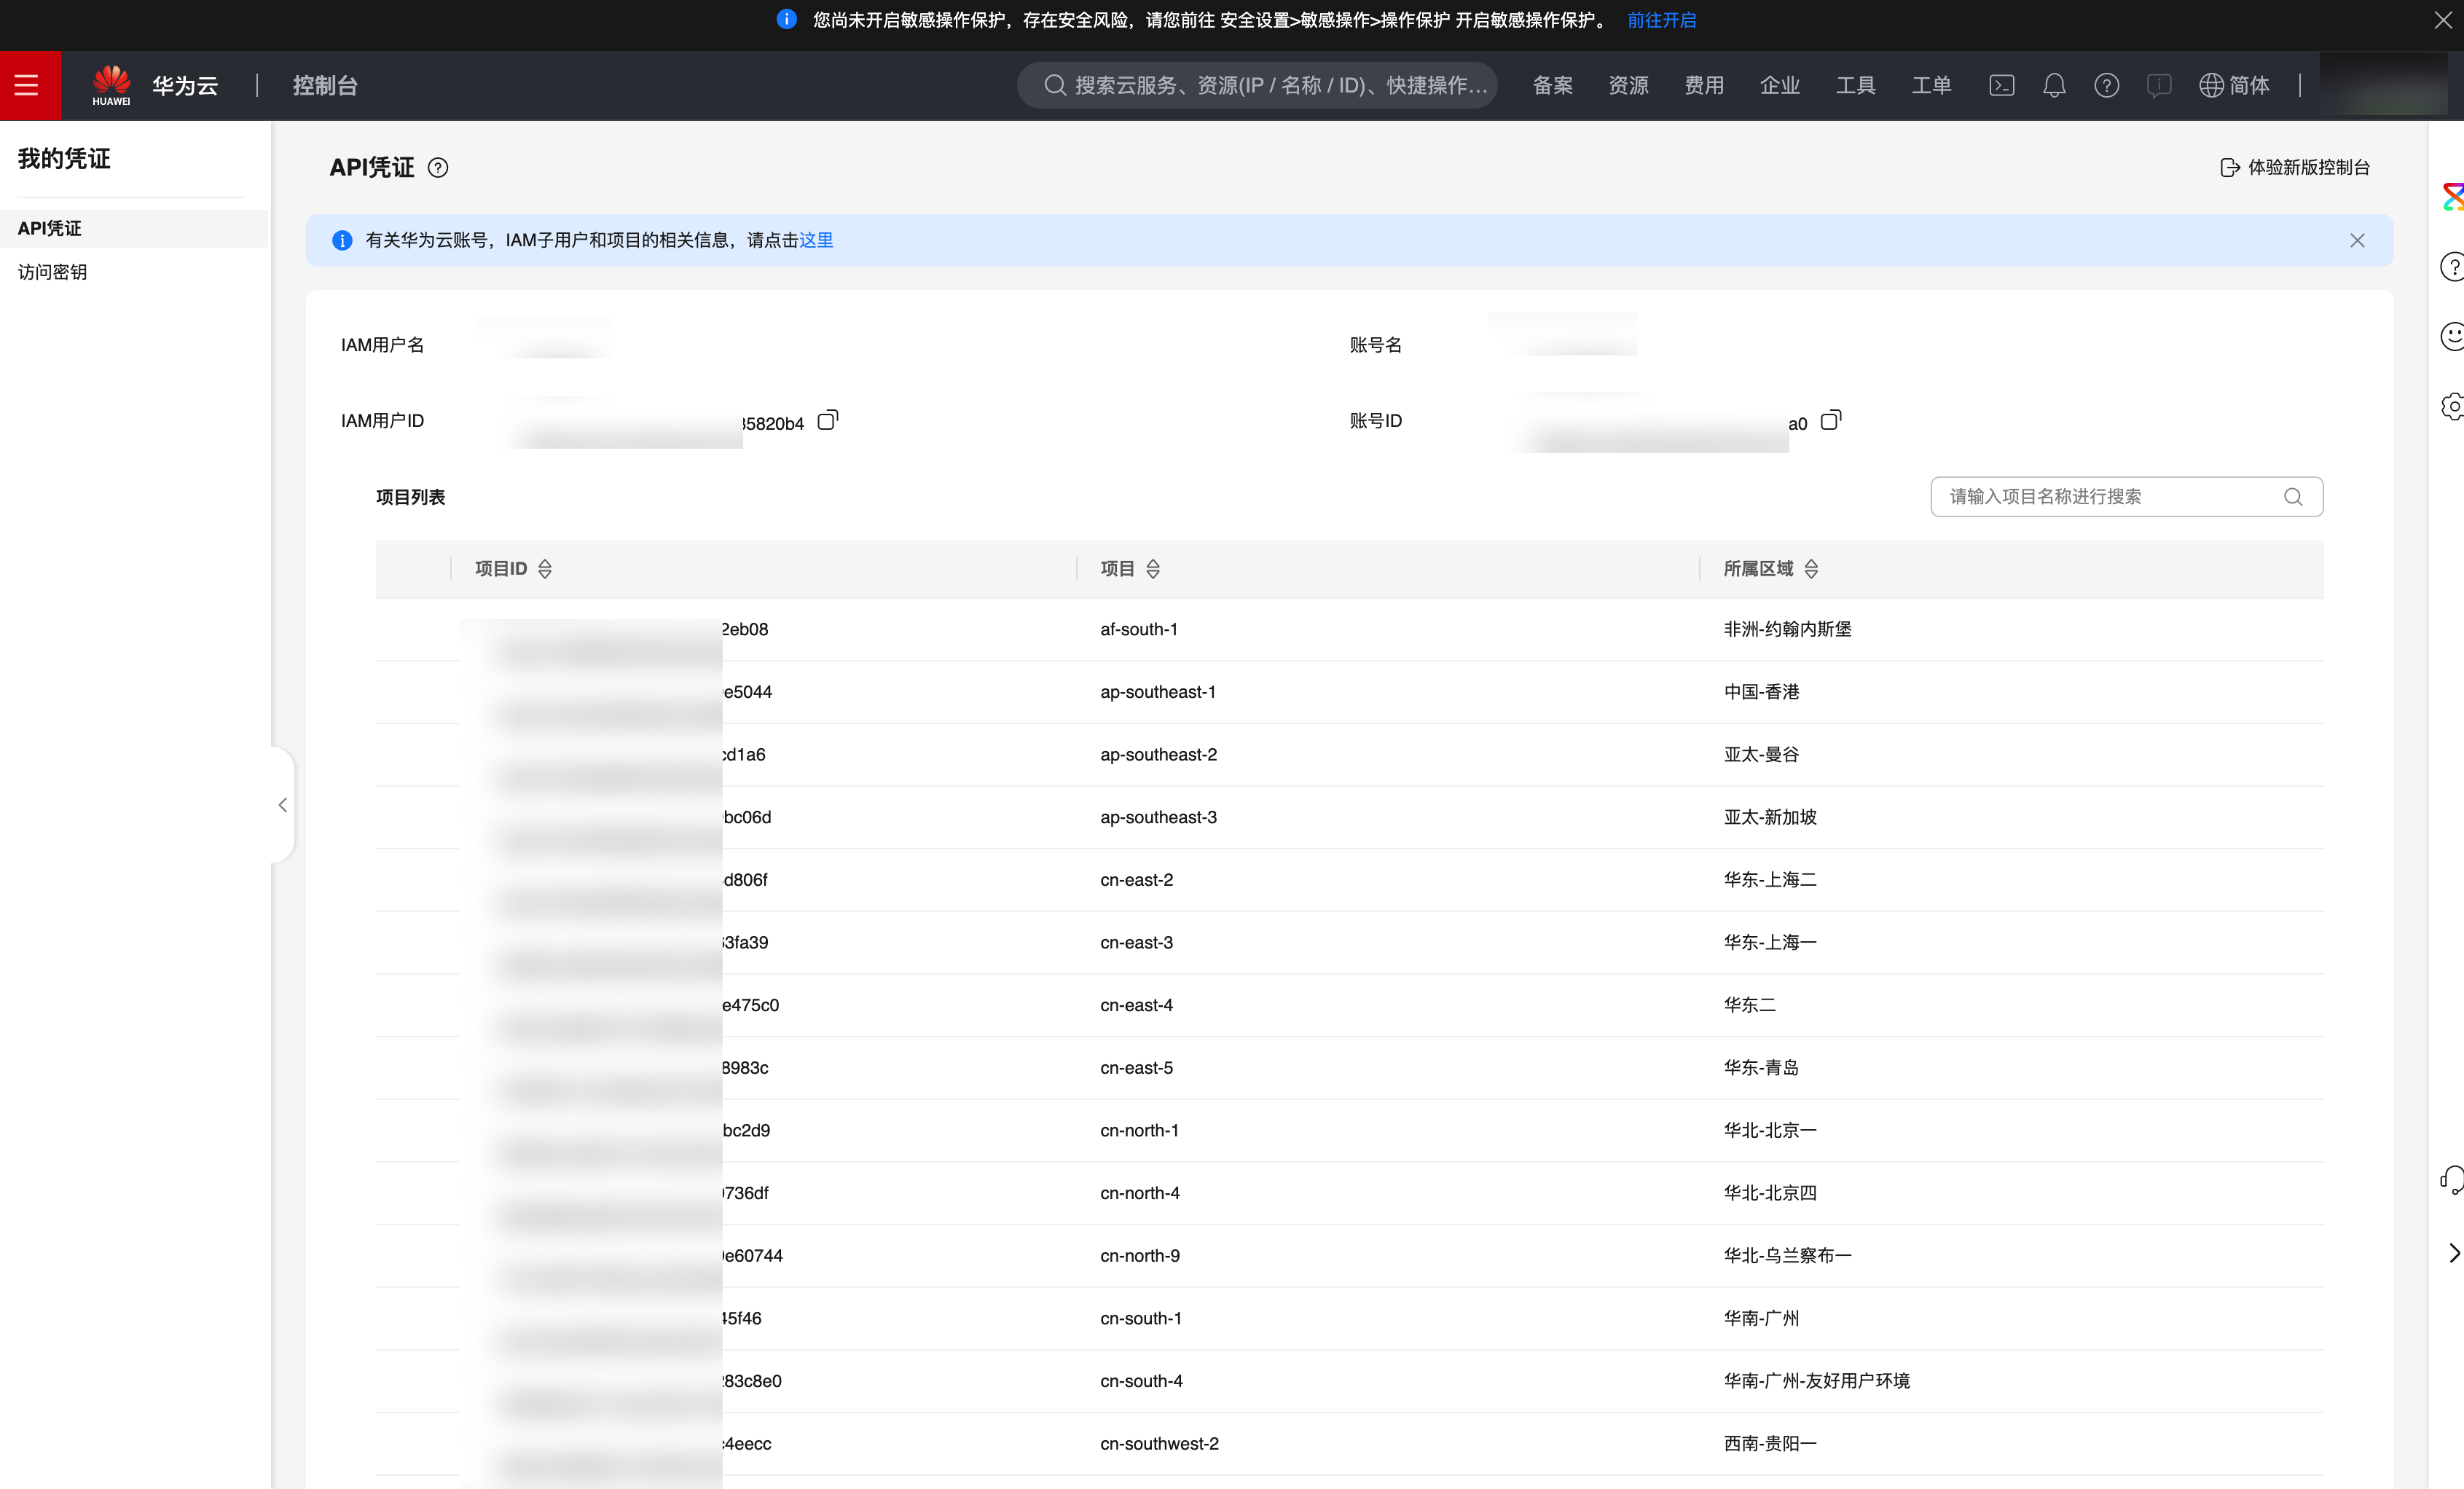Open the 费用 menu in top bar
2464x1489 pixels.
click(1704, 85)
